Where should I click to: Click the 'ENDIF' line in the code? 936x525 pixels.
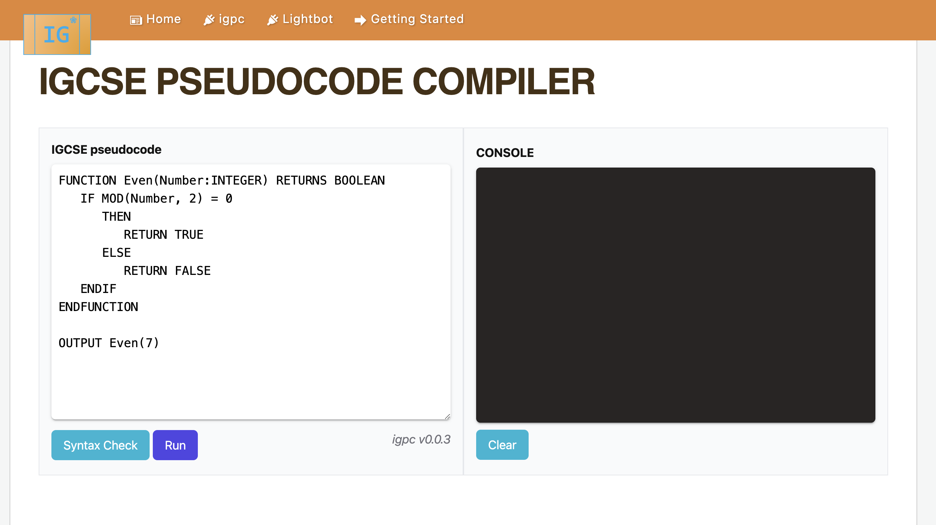click(99, 289)
